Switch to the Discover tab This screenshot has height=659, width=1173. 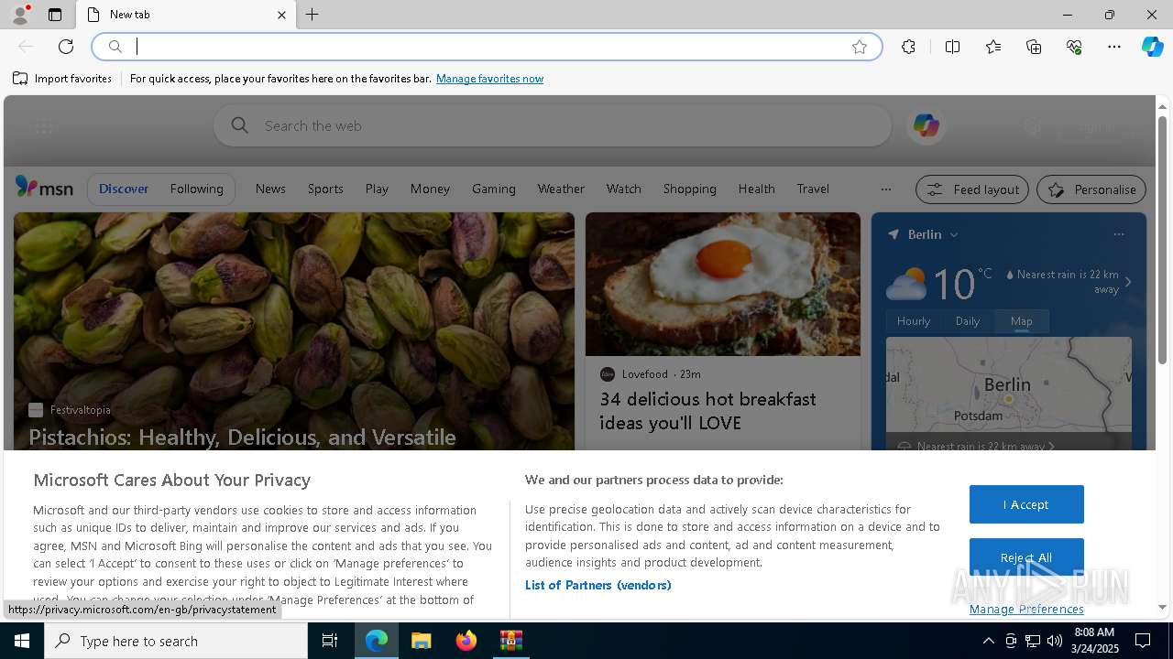(124, 189)
